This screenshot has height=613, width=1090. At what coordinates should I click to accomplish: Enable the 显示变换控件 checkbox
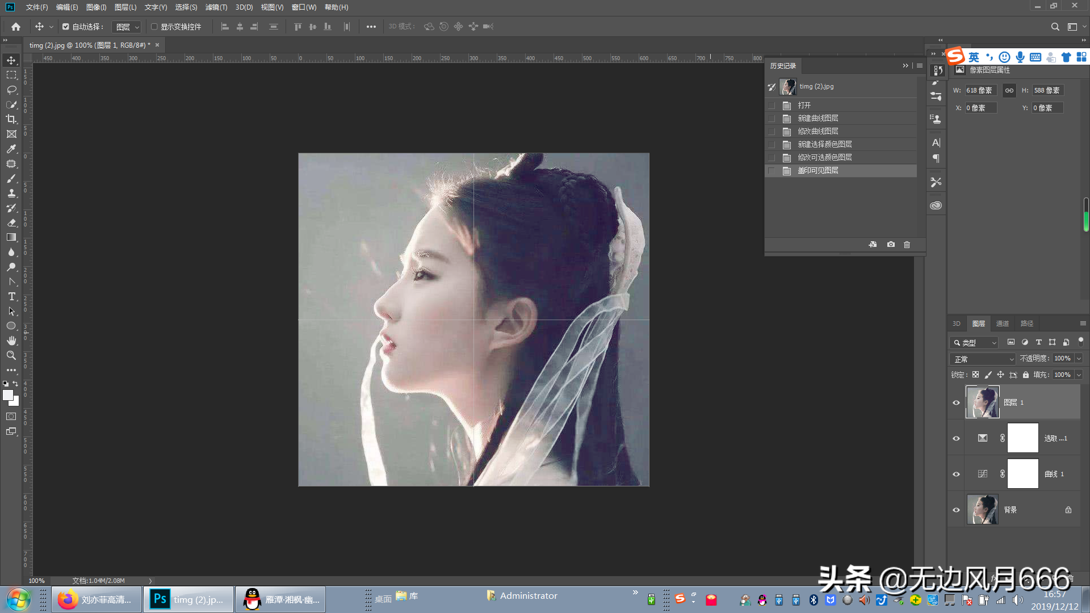154,27
